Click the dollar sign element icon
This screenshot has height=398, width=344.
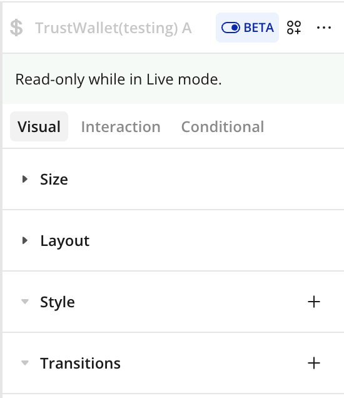16,28
